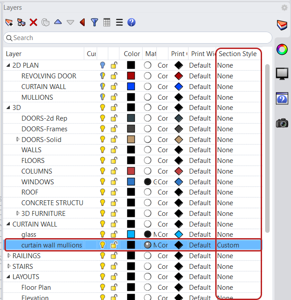Move layer up with blue triangle

tap(57, 22)
